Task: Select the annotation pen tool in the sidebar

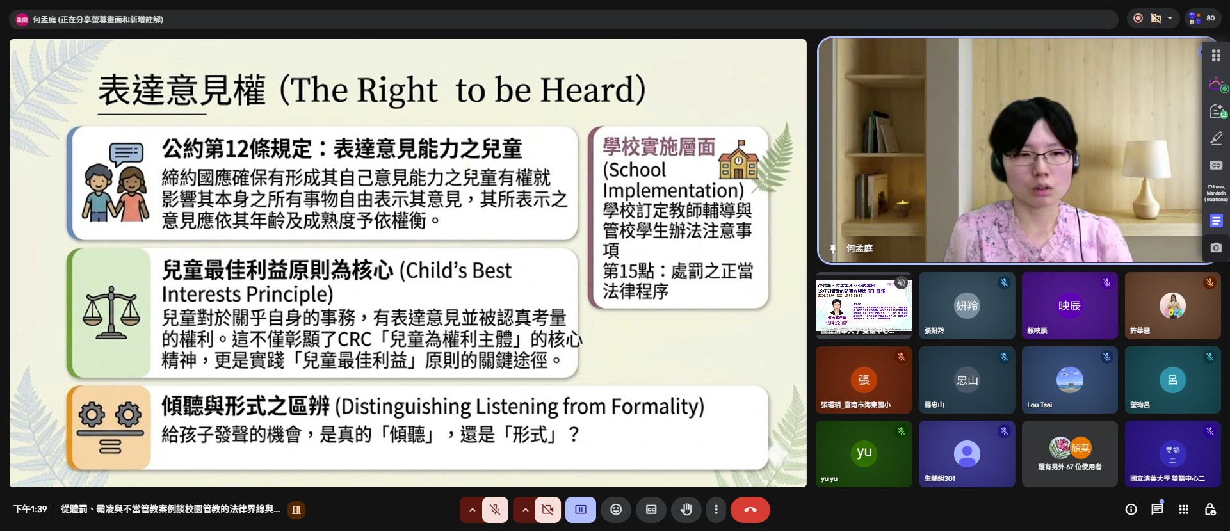Action: (1216, 138)
